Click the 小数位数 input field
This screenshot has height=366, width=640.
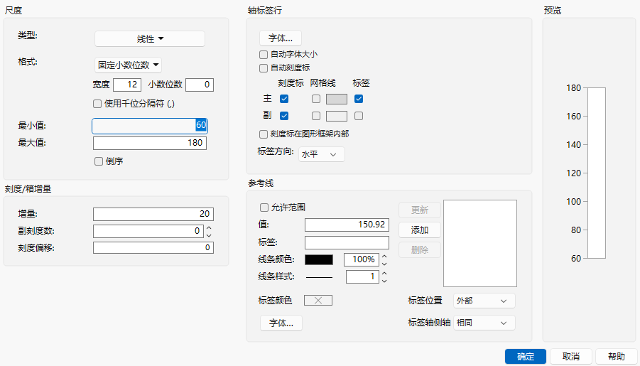pyautogui.click(x=200, y=85)
